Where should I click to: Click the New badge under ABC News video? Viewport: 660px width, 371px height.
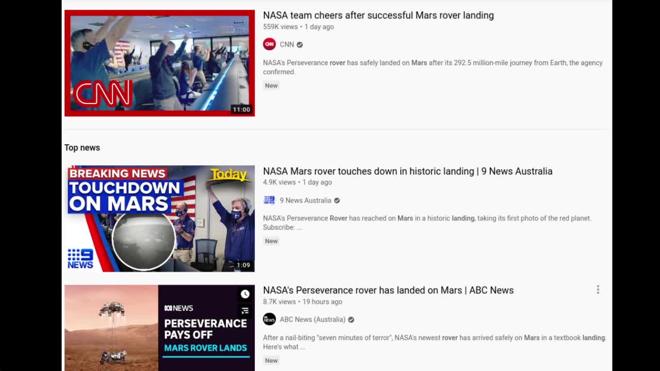coord(271,361)
